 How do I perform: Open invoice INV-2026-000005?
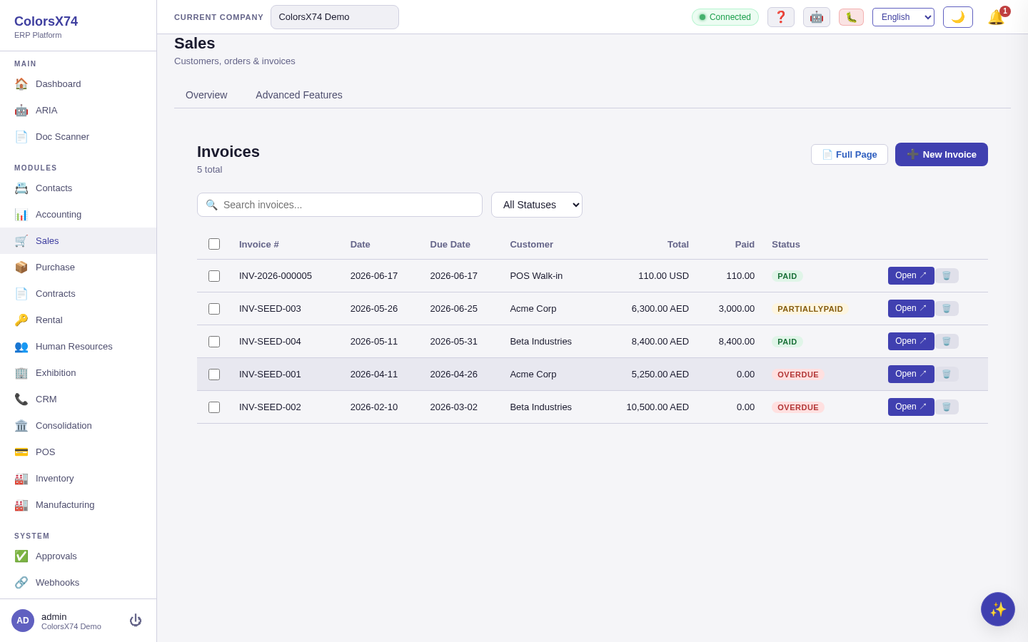tap(911, 275)
